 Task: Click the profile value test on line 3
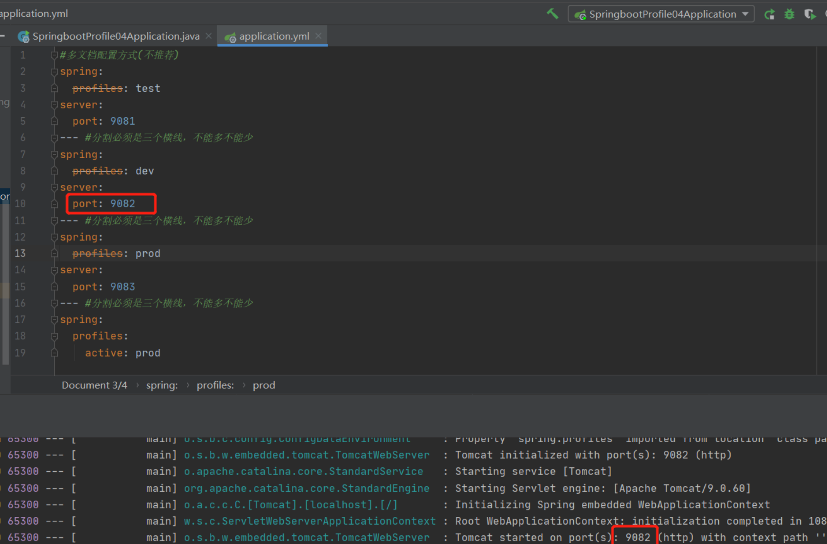148,88
